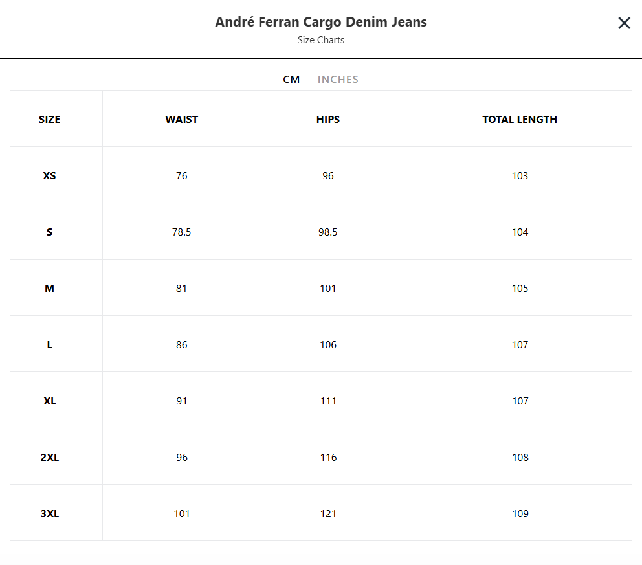This screenshot has height=565, width=642.
Task: Select the CM unit option
Action: pos(291,80)
